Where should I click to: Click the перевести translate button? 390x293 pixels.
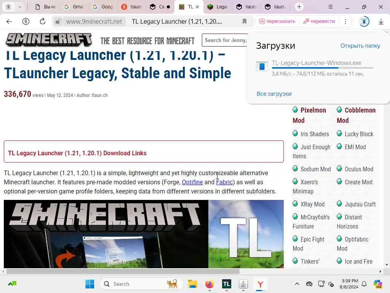point(319,21)
